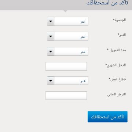Click the قطاع العمل field label
This screenshot has width=132, height=132.
pos(117,79)
